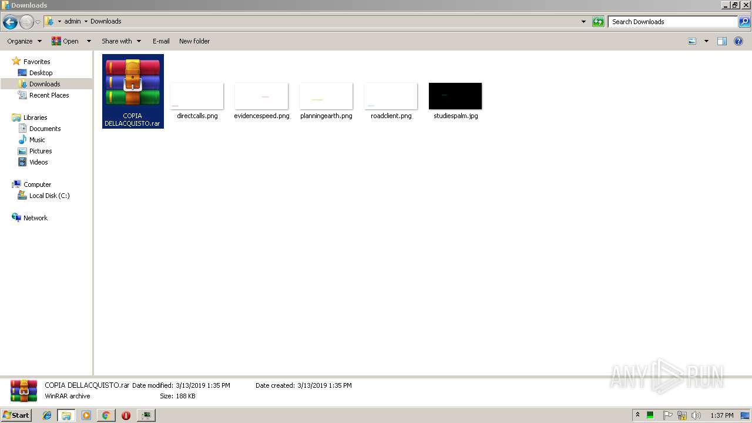The height and width of the screenshot is (423, 752).
Task: Click the search magnifier icon
Action: pos(744,22)
